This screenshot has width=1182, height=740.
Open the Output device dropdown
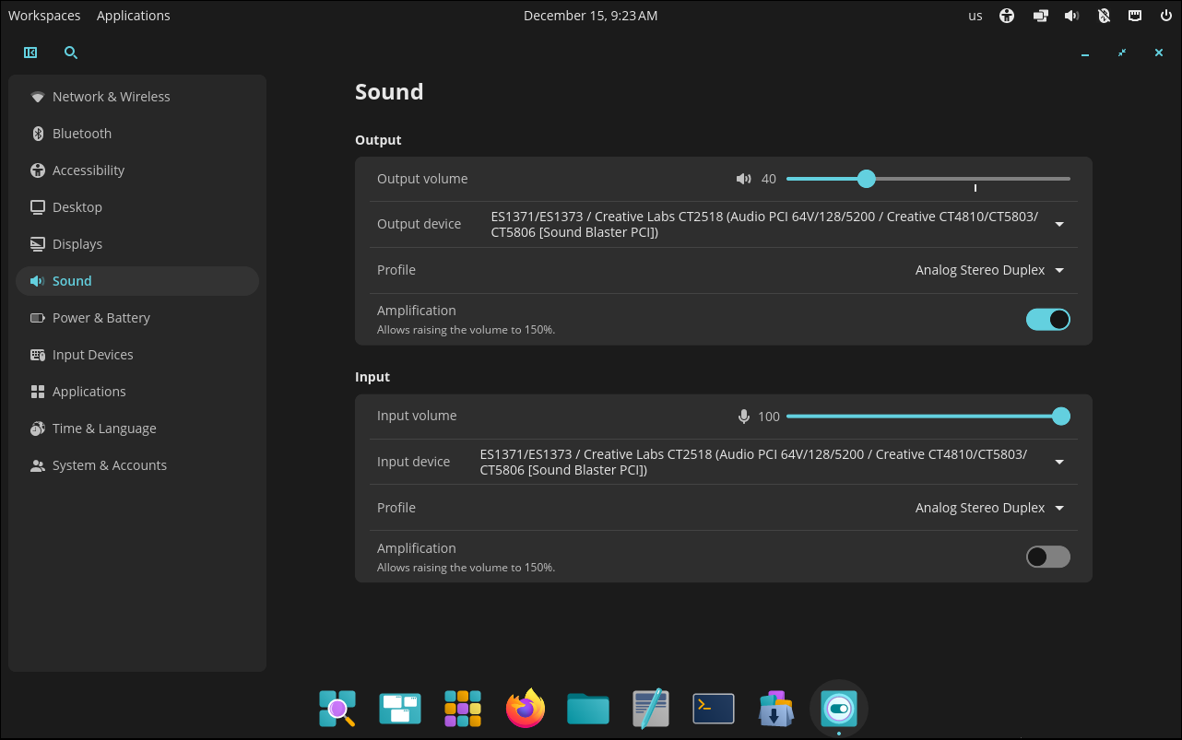point(1059,224)
